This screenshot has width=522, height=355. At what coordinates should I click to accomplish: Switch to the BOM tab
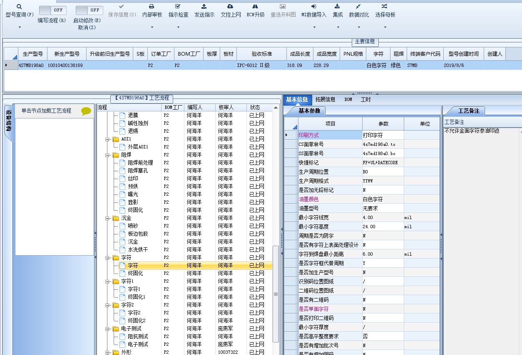click(x=348, y=100)
